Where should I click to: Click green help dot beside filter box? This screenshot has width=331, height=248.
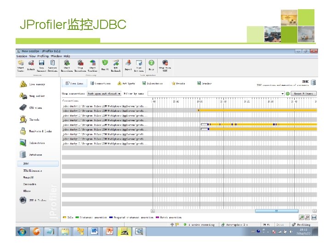[287, 94]
